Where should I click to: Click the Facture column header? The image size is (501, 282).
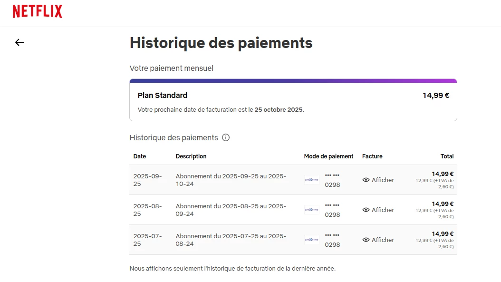[x=372, y=156]
